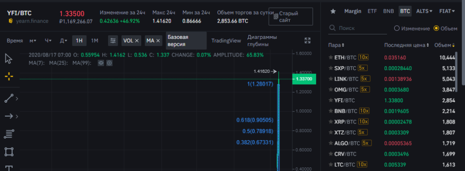
Task: Expand the FIAT markets dropdown
Action: point(447,11)
